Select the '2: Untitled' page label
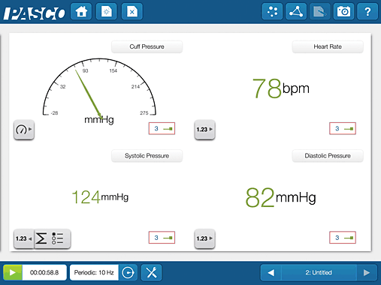This screenshot has height=285, width=381. (x=319, y=272)
